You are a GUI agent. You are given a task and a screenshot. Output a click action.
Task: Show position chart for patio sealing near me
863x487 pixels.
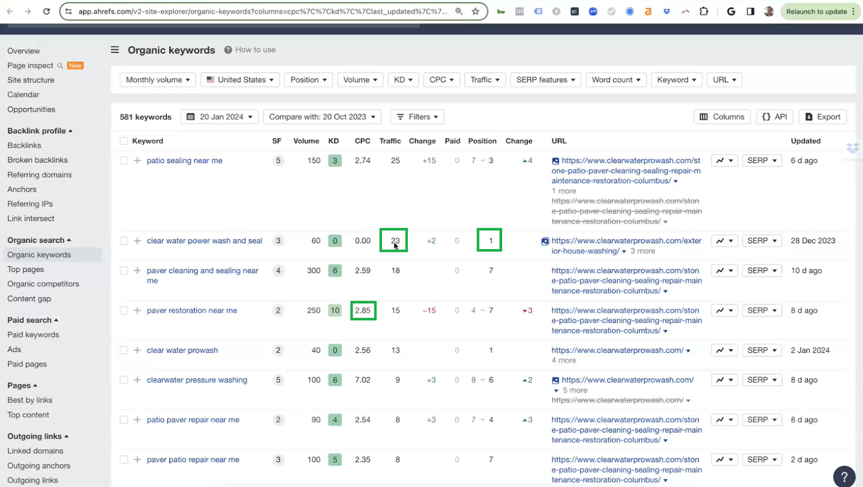[724, 161]
